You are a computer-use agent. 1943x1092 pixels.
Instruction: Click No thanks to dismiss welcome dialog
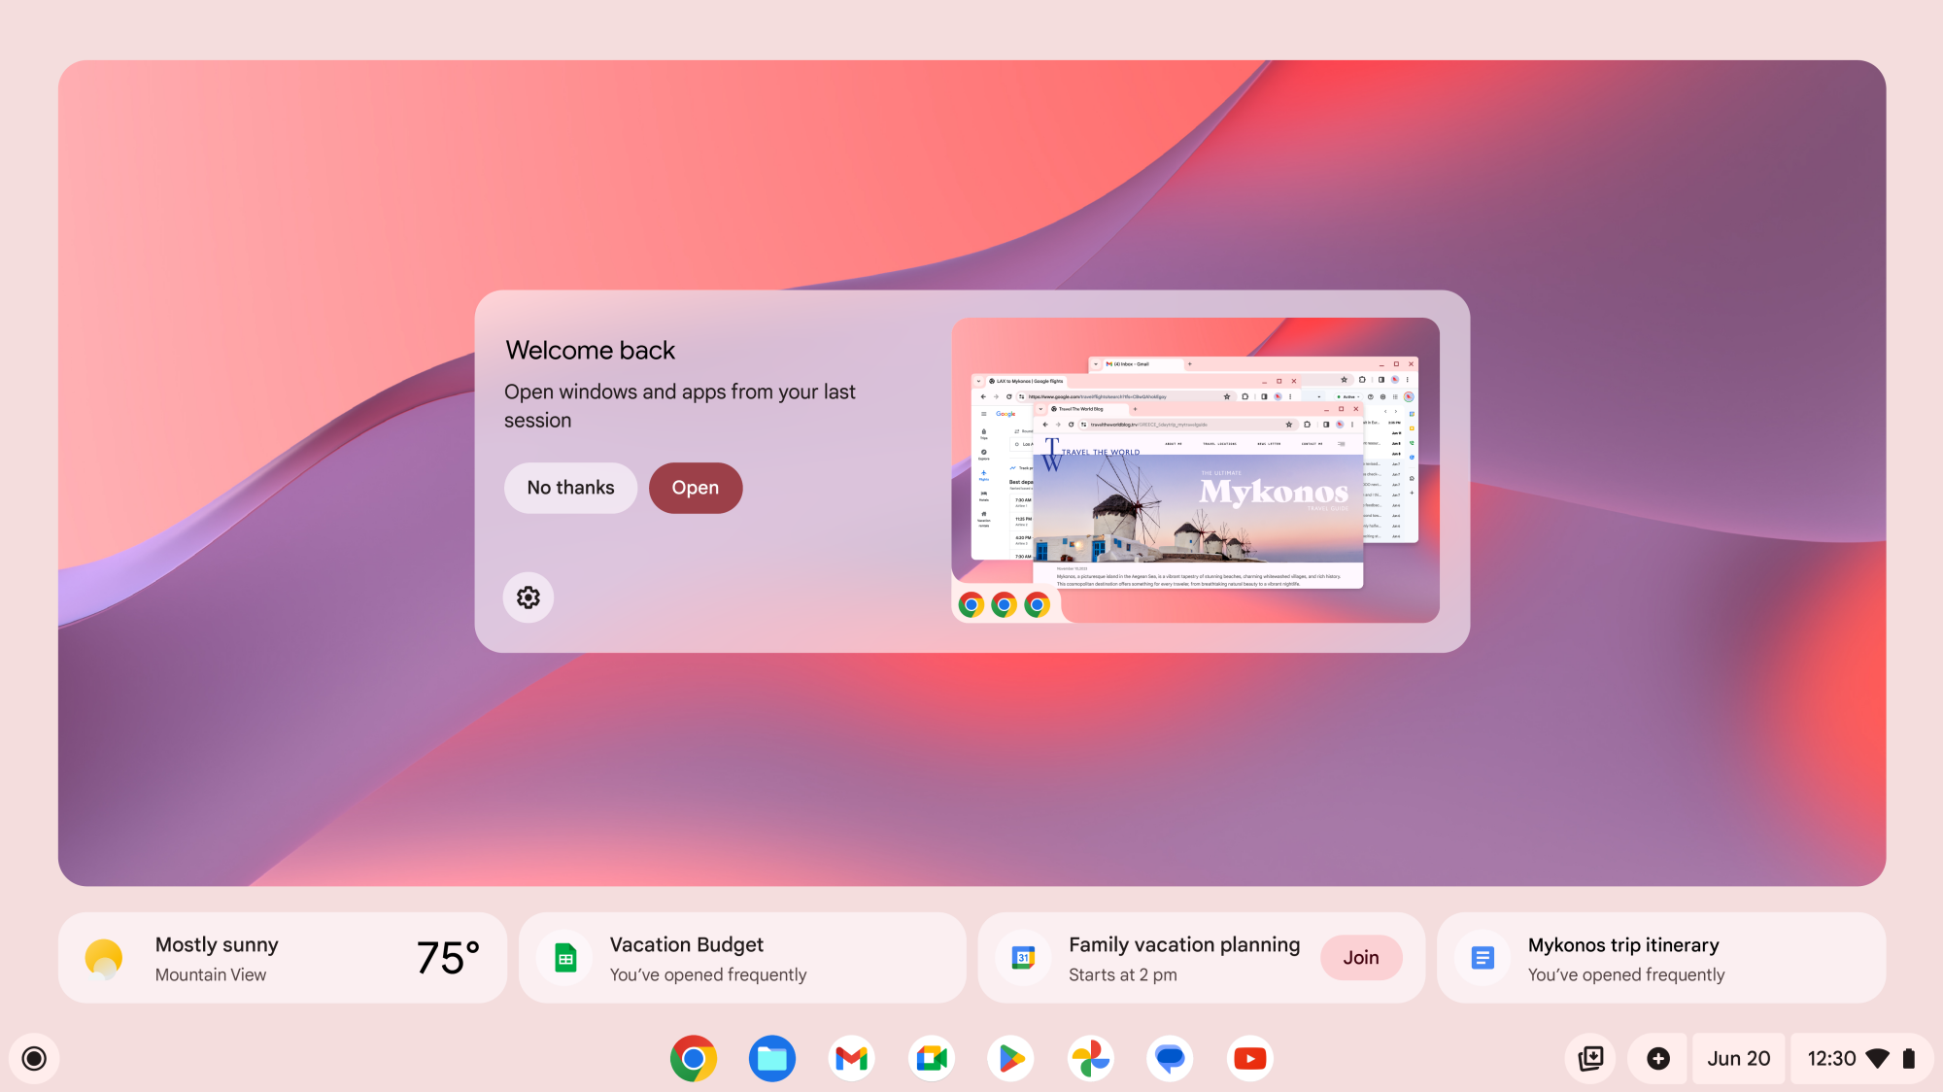pyautogui.click(x=571, y=486)
